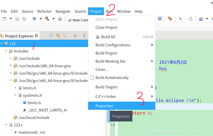Click the hammer Build icon
The height and width of the screenshot is (136, 213).
tap(47, 19)
